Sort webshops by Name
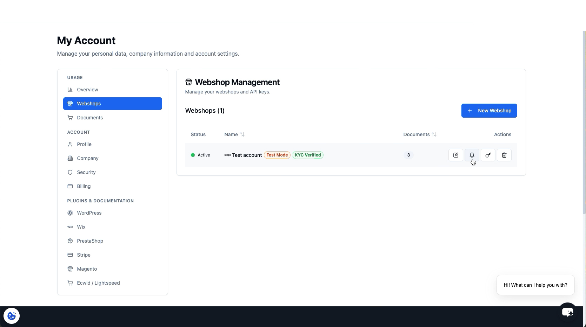This screenshot has width=586, height=327. tap(234, 134)
